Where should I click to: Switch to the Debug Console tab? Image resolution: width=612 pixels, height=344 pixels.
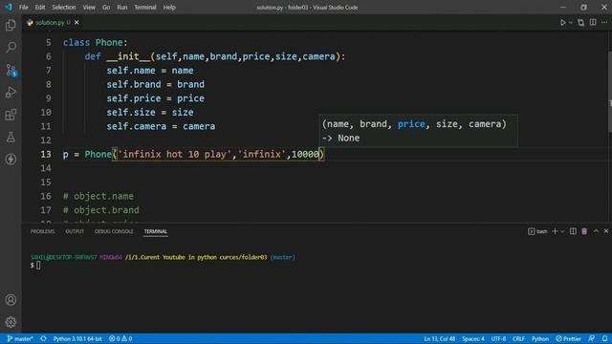click(114, 231)
